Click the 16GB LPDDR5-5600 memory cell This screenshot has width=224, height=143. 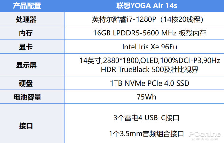click(x=150, y=33)
